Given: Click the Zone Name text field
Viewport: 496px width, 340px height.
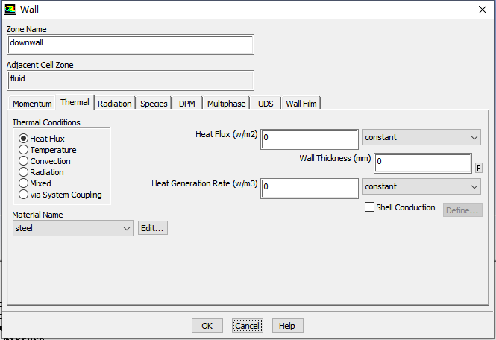Looking at the screenshot, I should [130, 44].
